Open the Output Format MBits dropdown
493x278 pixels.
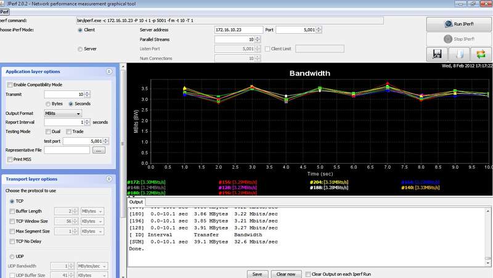(x=62, y=113)
